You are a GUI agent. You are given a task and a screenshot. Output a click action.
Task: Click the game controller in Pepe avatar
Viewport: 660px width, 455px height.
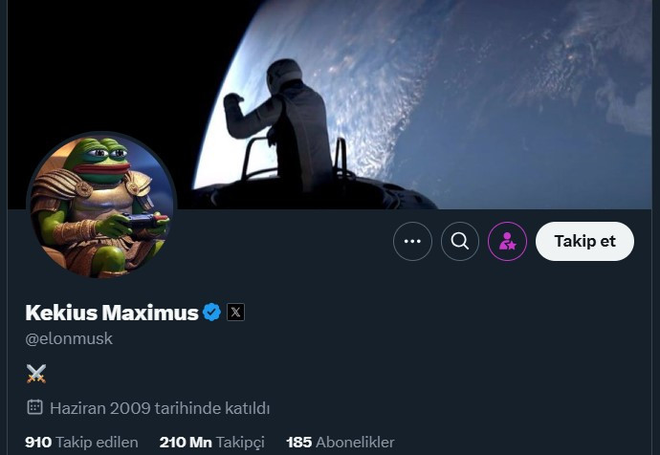tap(141, 220)
